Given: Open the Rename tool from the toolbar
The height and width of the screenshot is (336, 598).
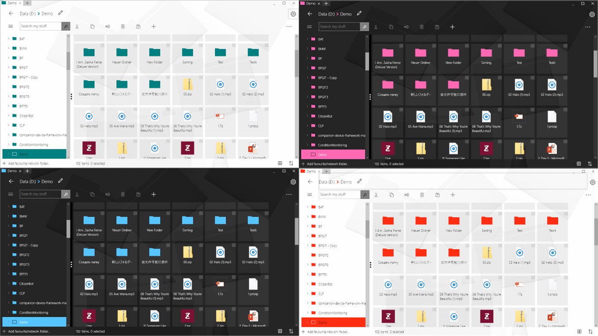Looking at the screenshot, I should [107, 26].
